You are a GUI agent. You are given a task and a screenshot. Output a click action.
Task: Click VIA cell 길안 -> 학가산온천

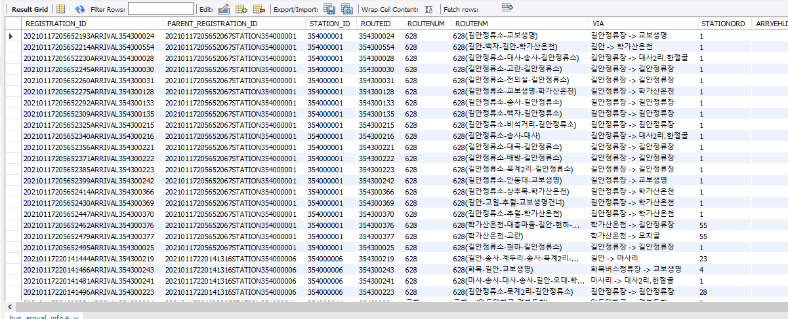point(642,47)
